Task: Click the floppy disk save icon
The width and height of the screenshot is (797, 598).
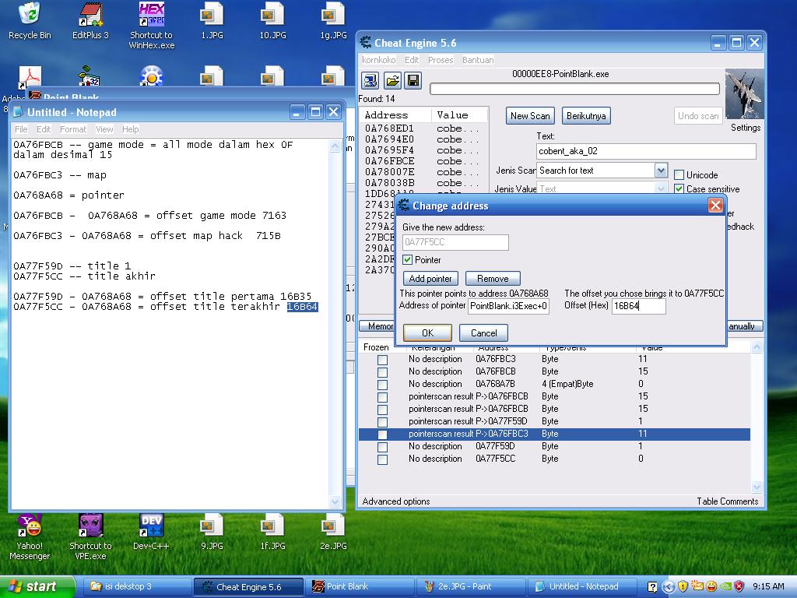Action: (x=413, y=80)
